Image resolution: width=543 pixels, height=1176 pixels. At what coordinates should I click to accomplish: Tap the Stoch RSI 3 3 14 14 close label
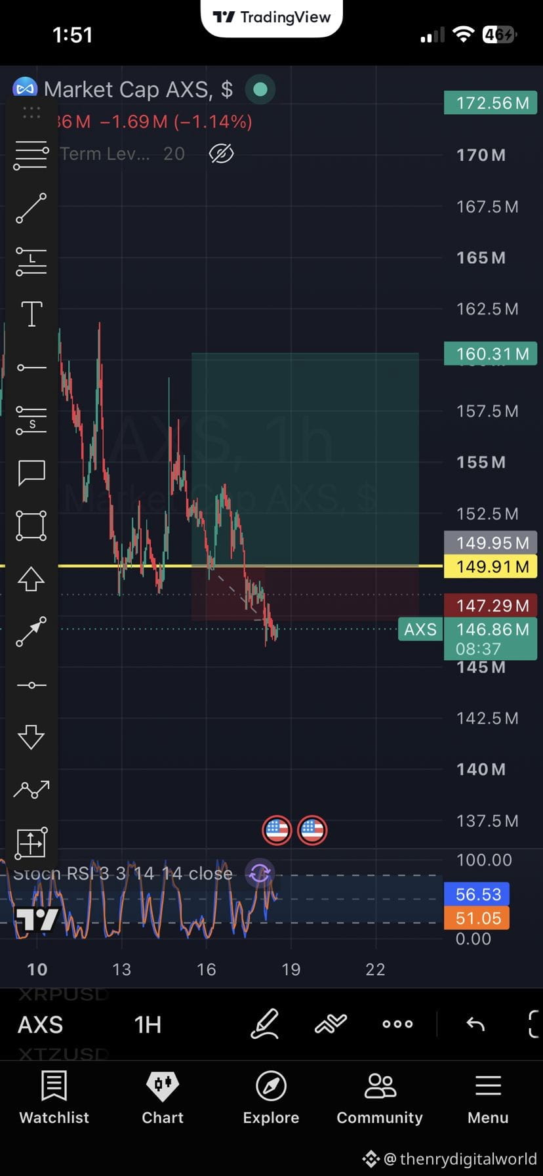pos(123,873)
